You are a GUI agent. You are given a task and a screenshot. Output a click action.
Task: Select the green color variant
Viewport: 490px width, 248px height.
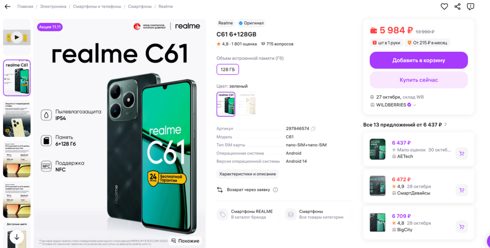[x=226, y=104]
